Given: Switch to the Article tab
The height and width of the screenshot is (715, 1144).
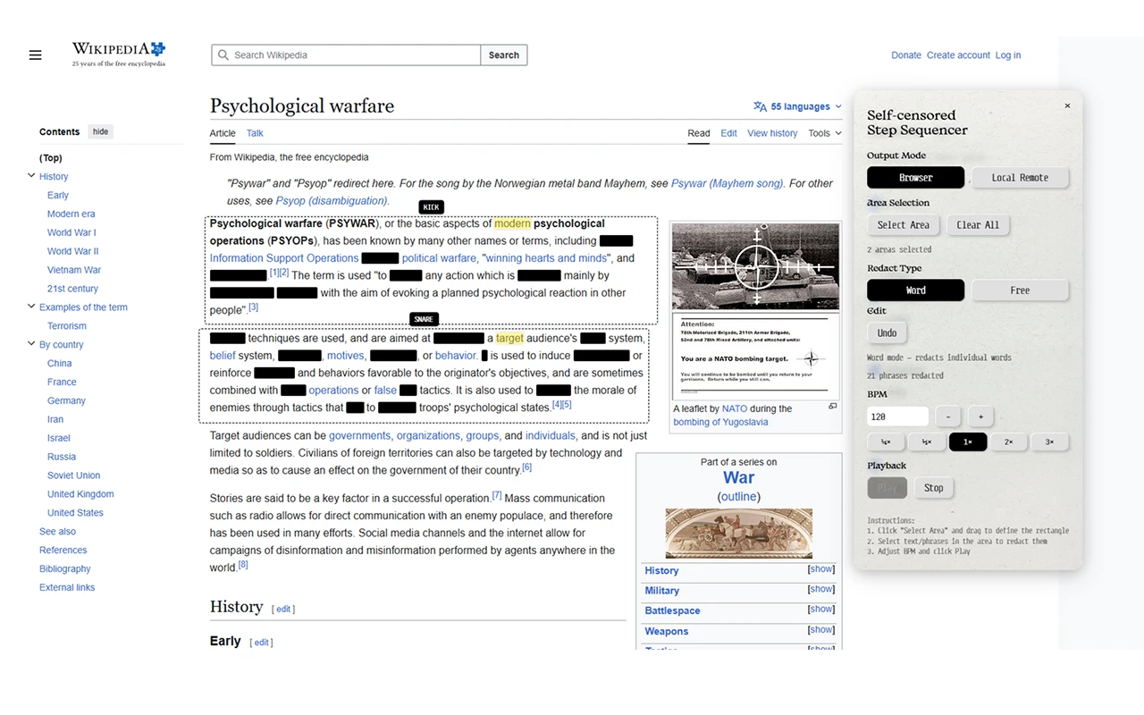Looking at the screenshot, I should tap(223, 133).
